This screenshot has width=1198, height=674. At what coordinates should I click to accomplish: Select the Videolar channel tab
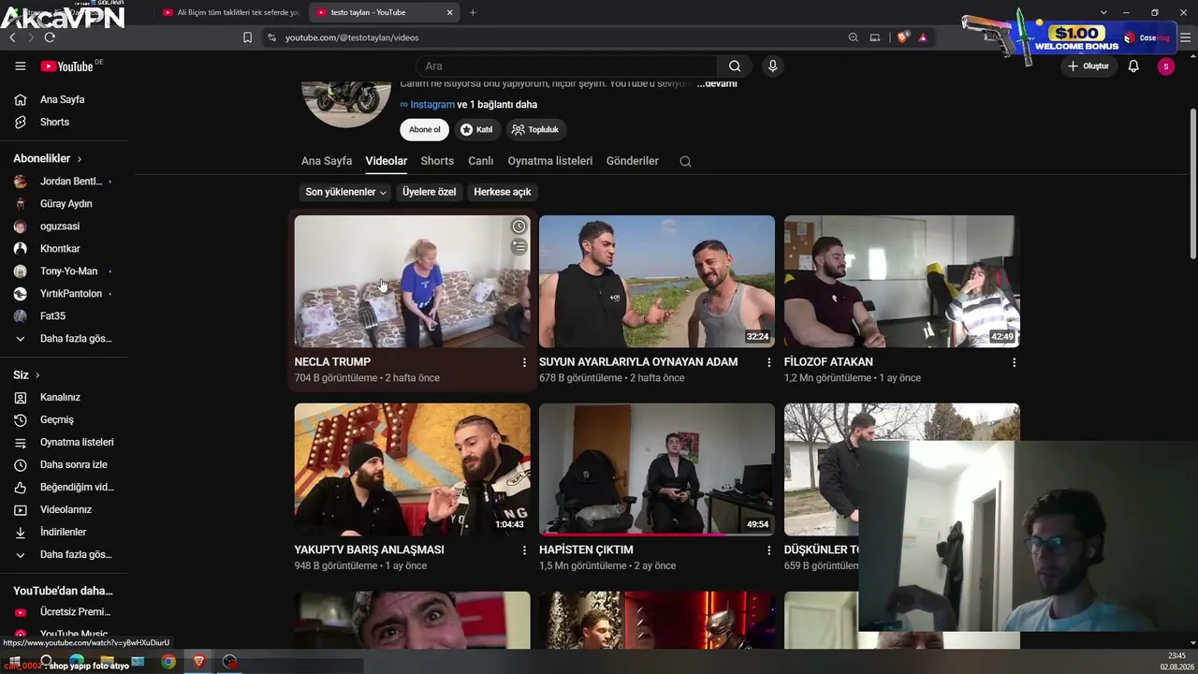click(x=387, y=161)
